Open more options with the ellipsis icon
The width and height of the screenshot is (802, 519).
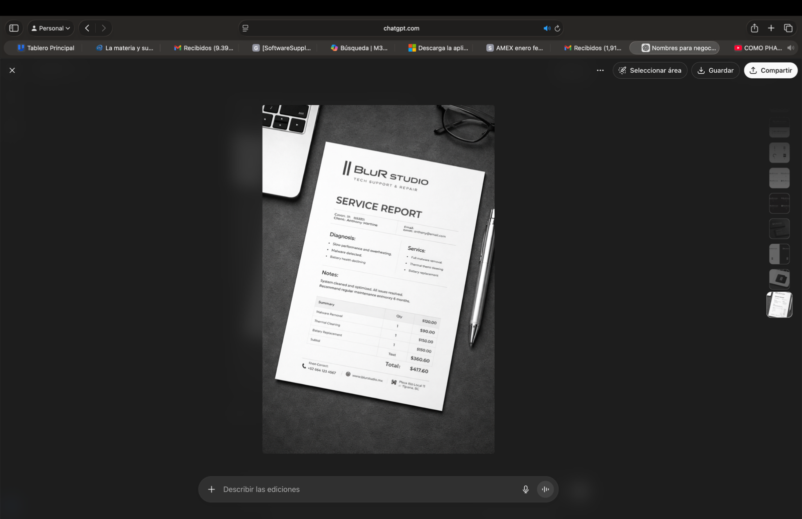pos(600,70)
